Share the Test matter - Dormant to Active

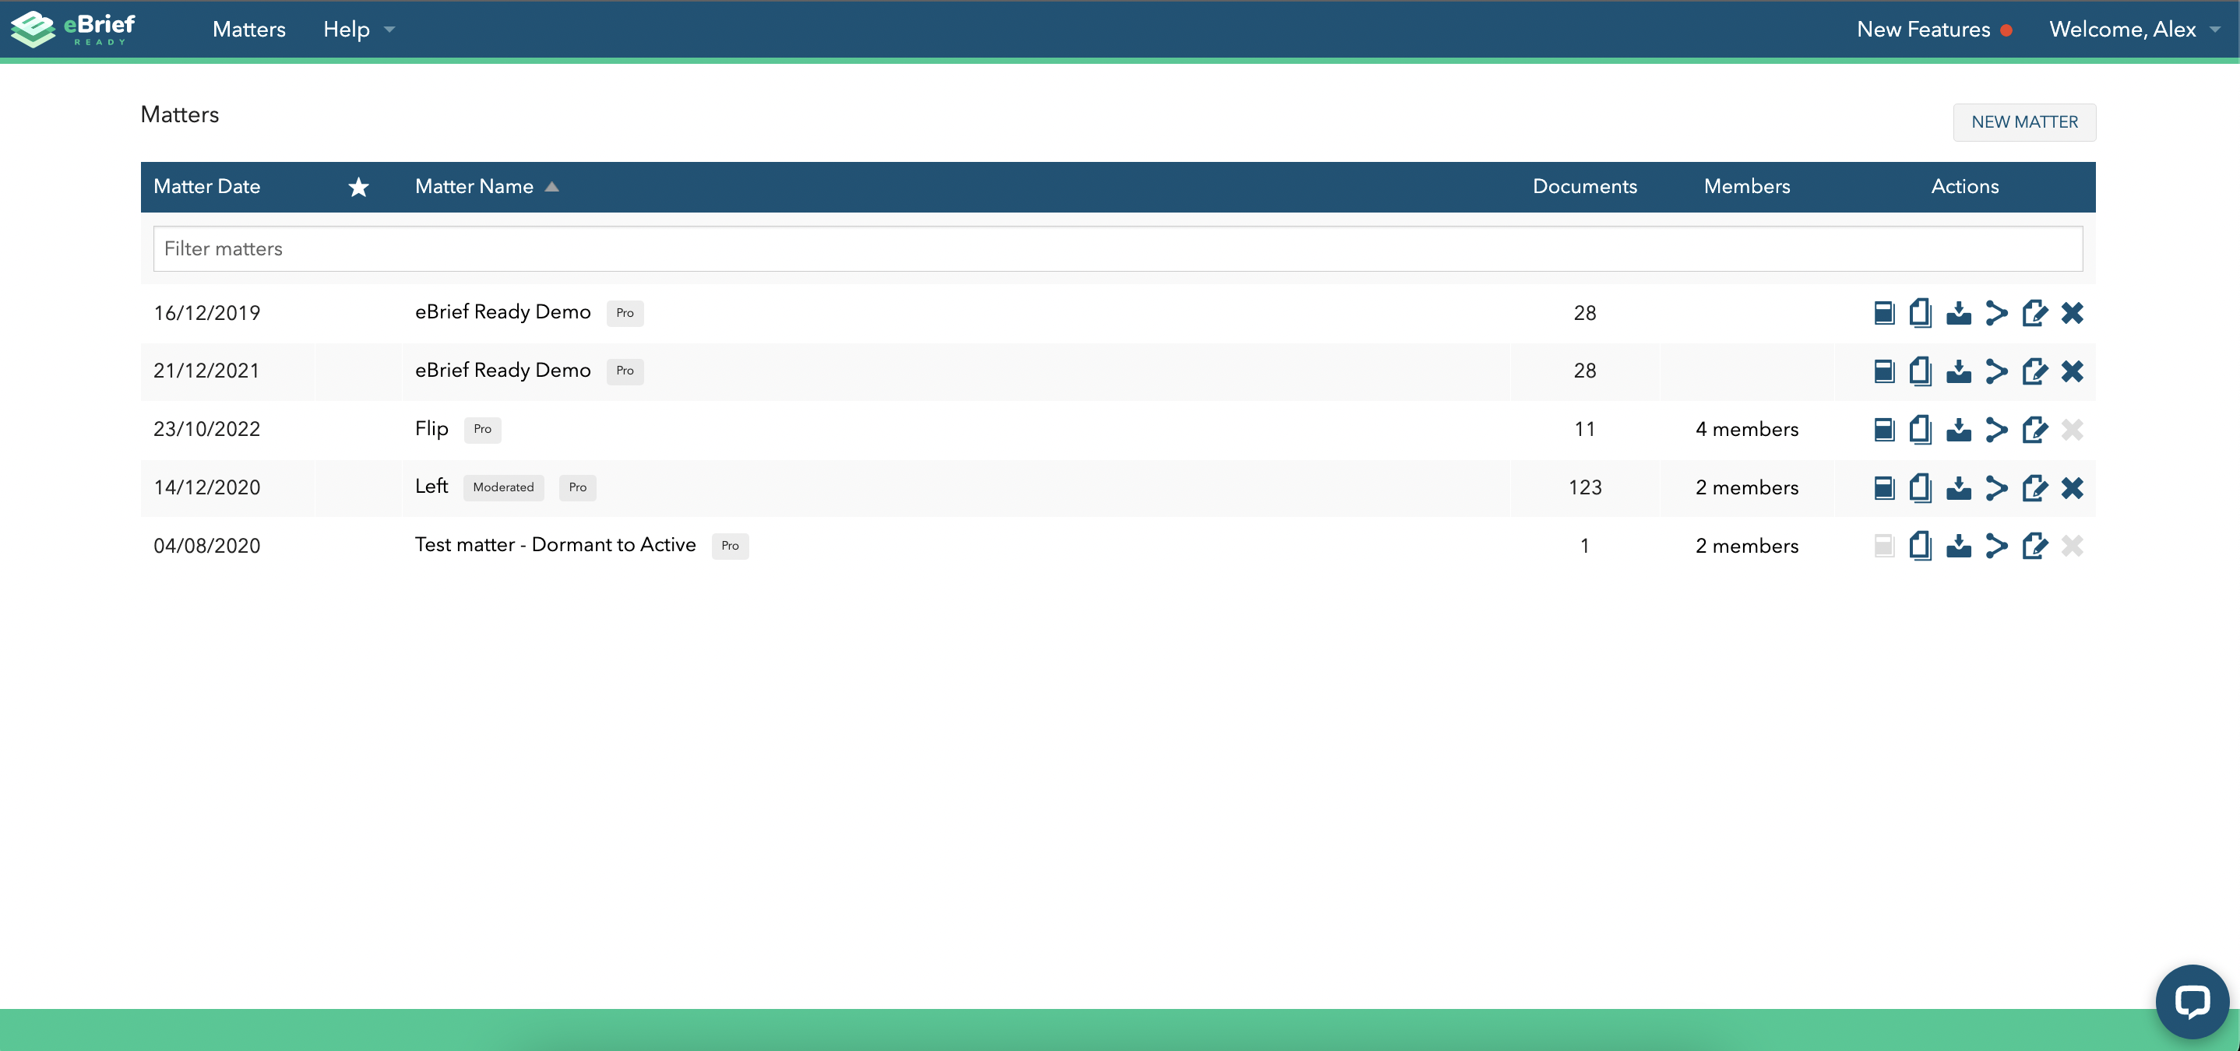click(x=1996, y=545)
